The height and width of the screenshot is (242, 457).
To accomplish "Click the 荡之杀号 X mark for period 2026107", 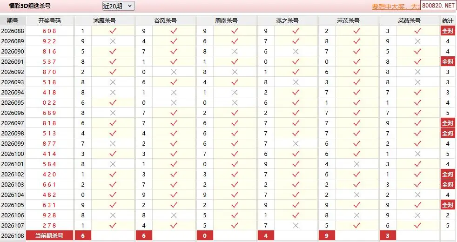I will [296, 225].
